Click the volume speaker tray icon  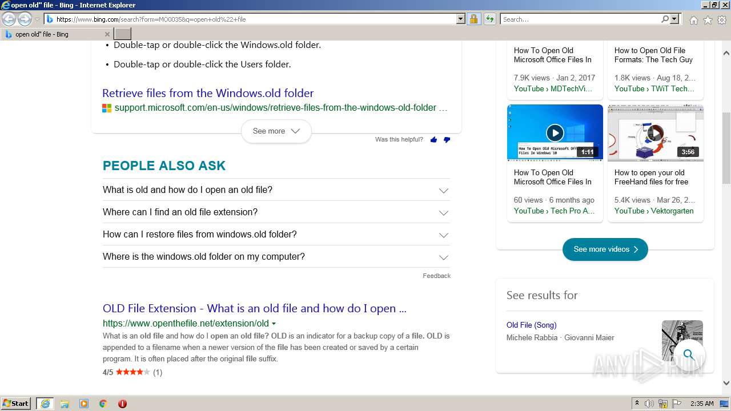[x=649, y=404]
